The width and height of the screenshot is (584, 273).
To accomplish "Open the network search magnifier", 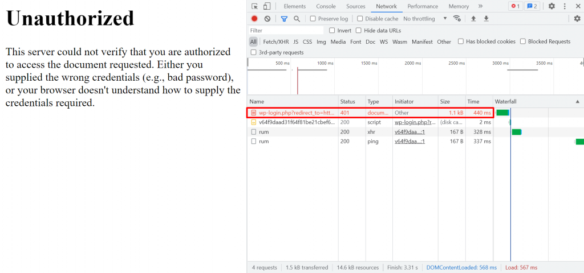I will (297, 19).
